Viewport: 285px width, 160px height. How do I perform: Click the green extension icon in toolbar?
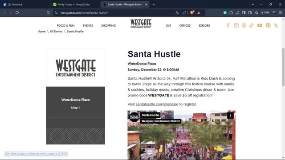point(225,13)
